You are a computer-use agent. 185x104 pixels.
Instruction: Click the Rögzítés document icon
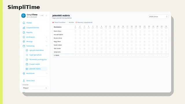coord(24,32)
